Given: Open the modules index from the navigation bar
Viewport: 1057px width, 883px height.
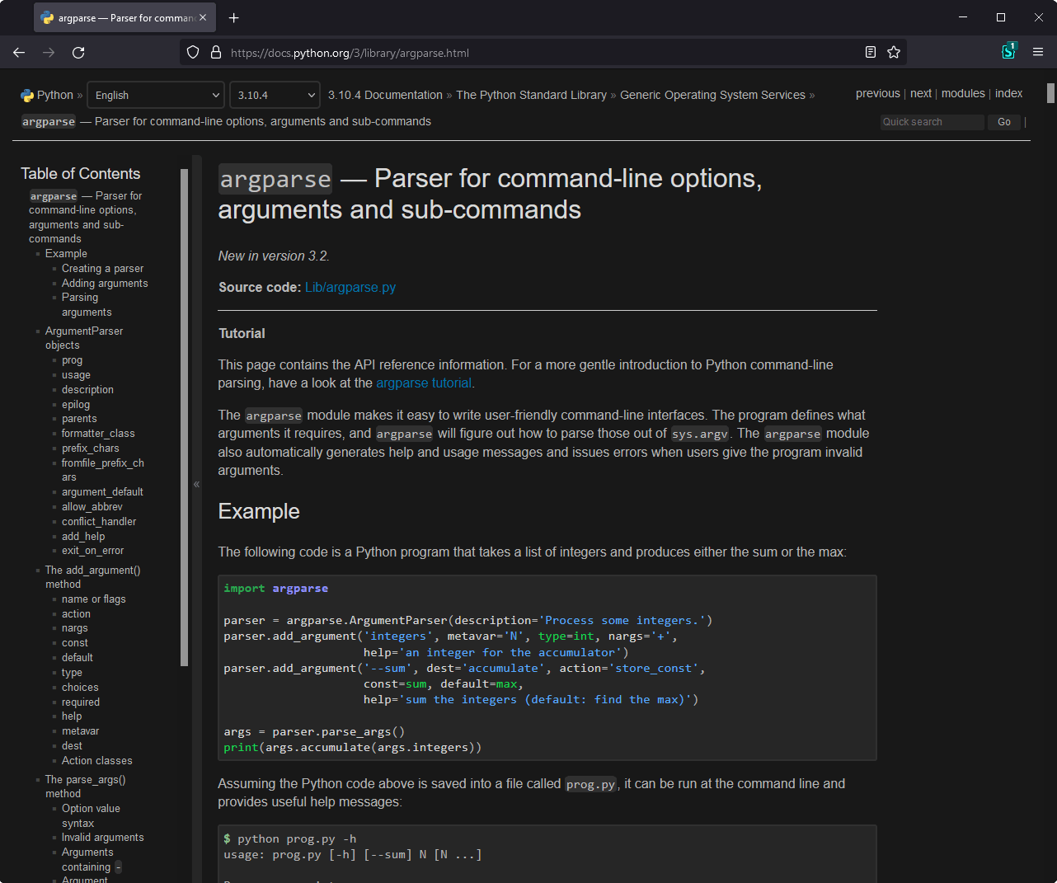Looking at the screenshot, I should coord(963,93).
